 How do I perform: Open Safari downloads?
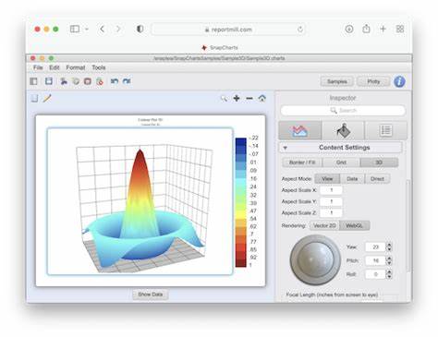349,29
